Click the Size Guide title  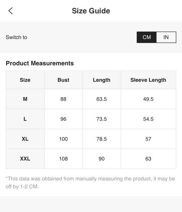(x=91, y=11)
